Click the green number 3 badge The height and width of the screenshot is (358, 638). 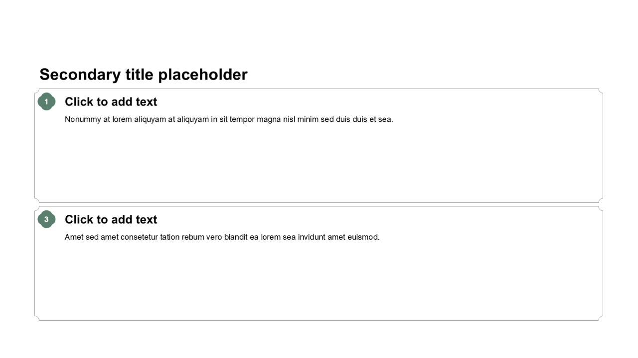tap(46, 219)
